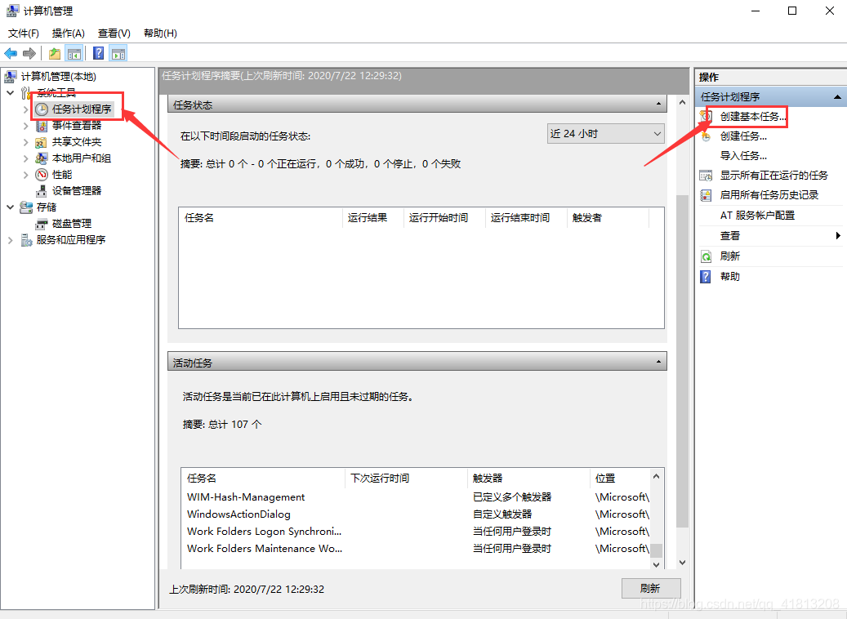Expand the 服务和应用程序 tree node
This screenshot has height=619, width=847.
click(11, 240)
